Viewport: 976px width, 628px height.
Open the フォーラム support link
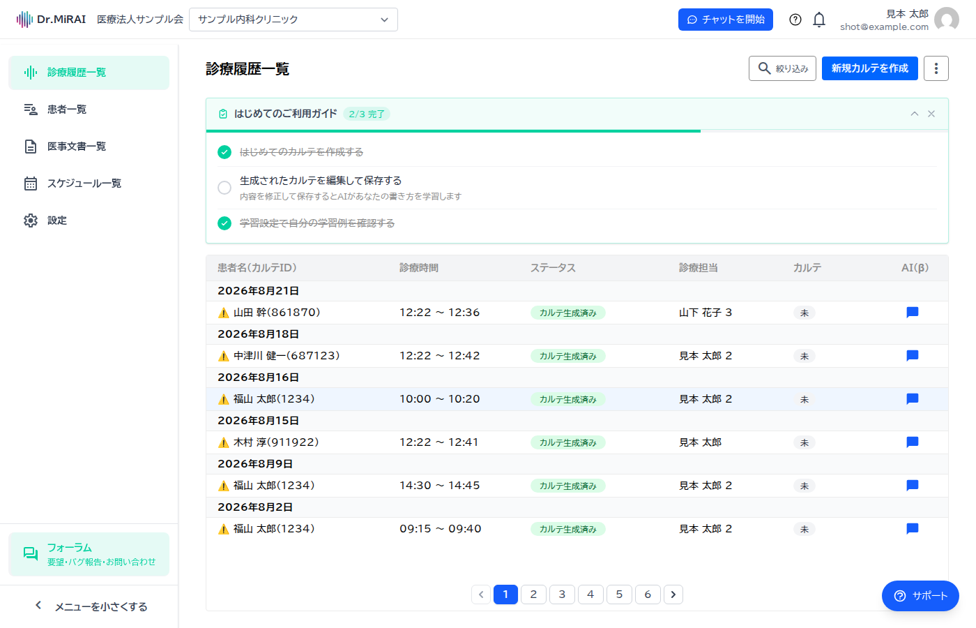[x=89, y=555]
